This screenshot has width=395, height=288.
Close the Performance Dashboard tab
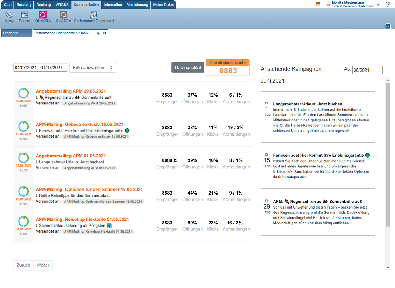[x=105, y=33]
